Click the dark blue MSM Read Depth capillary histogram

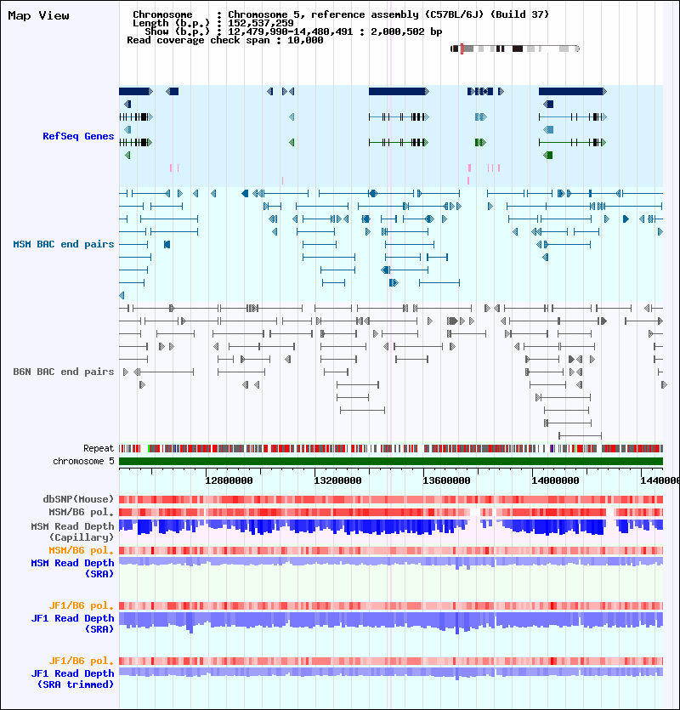click(391, 527)
